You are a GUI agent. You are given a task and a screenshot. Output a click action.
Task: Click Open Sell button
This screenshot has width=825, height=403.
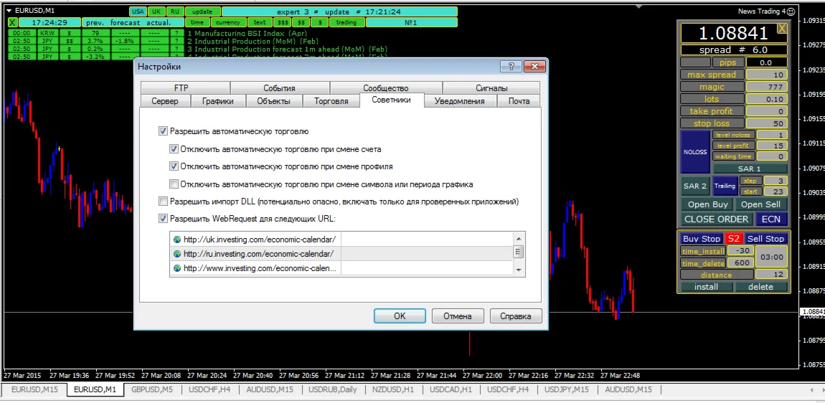click(761, 204)
